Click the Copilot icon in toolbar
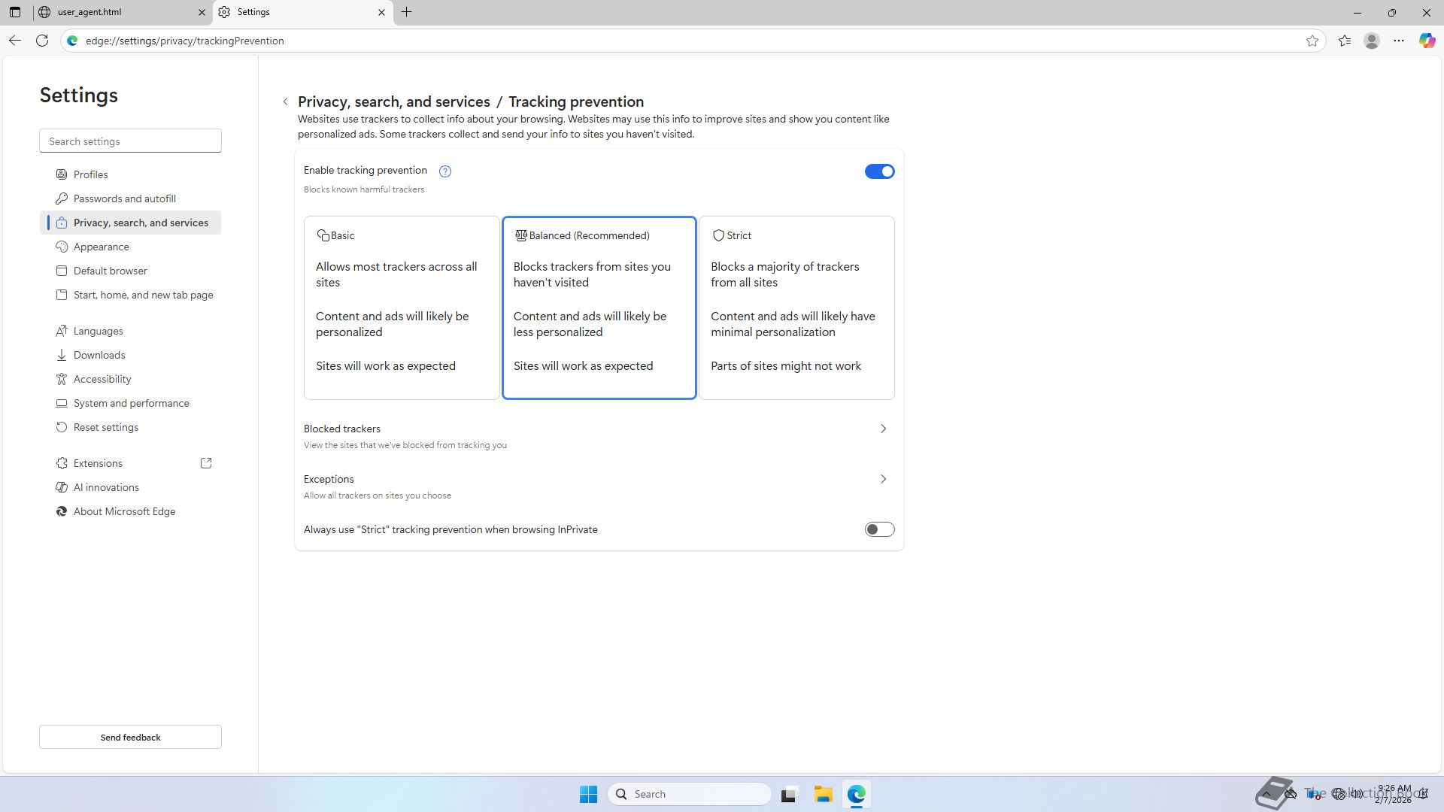The image size is (1444, 812). click(1427, 41)
